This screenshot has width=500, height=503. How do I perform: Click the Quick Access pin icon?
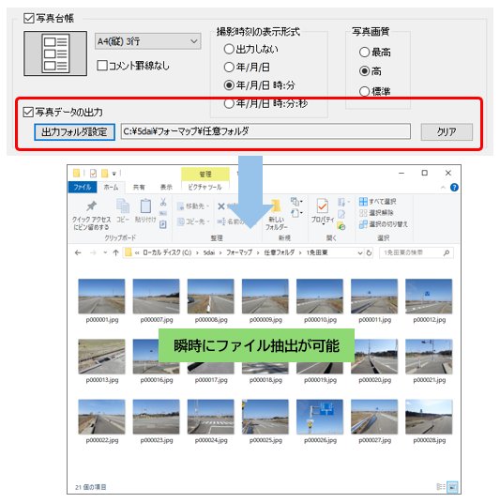(91, 206)
